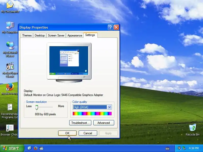Click the Troubleshoot... button
The height and width of the screenshot is (152, 203).
[x=80, y=123]
